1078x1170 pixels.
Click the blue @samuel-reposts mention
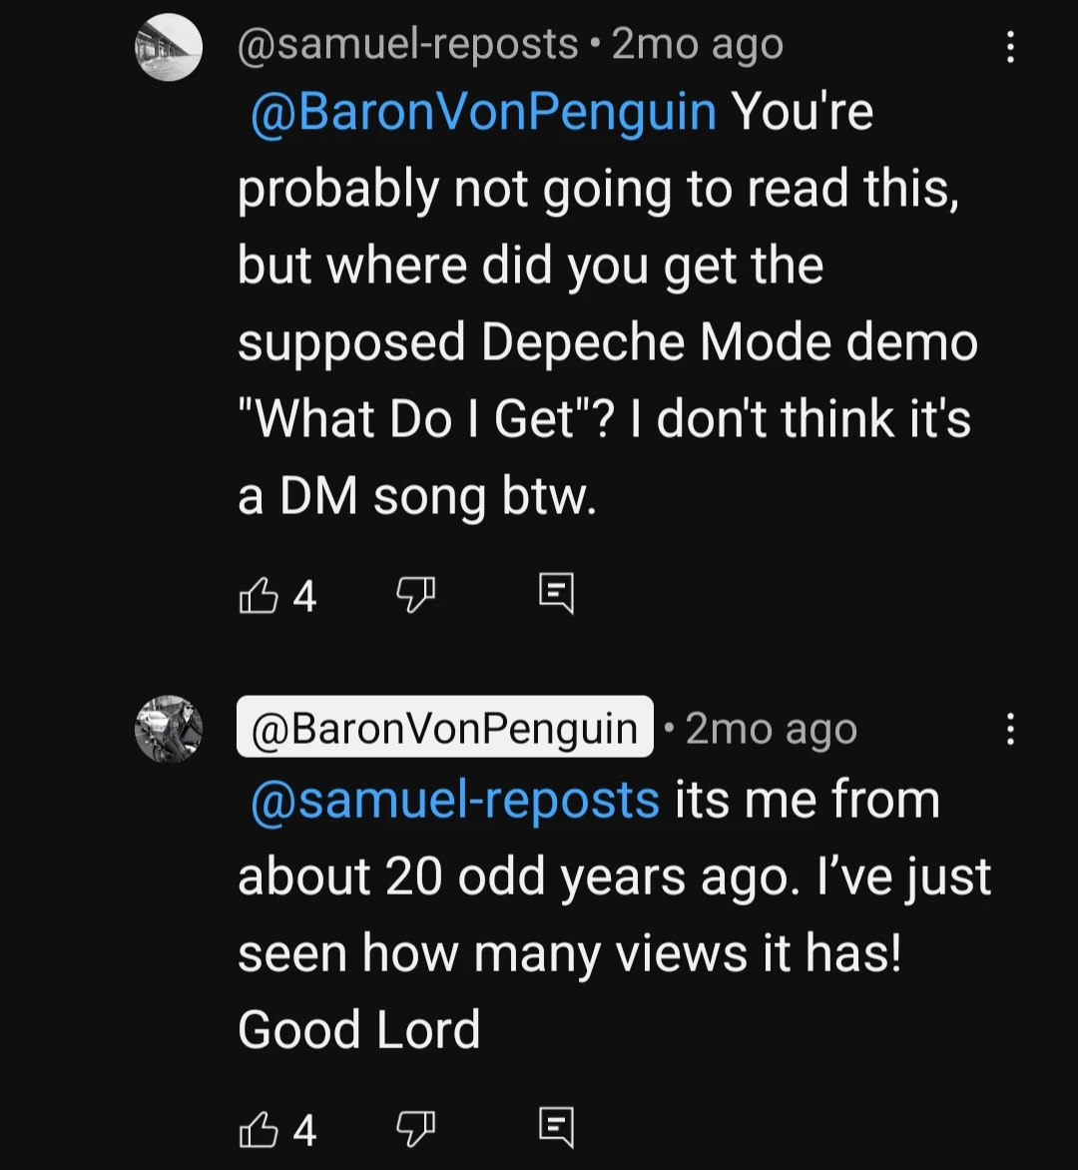[454, 801]
